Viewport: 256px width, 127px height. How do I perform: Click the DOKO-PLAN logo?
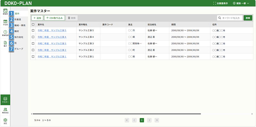click(x=18, y=3)
